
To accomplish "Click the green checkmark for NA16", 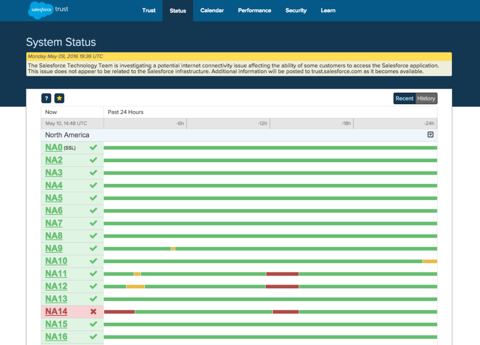I will 93,337.
